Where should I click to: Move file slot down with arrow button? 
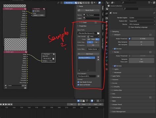click(98, 60)
